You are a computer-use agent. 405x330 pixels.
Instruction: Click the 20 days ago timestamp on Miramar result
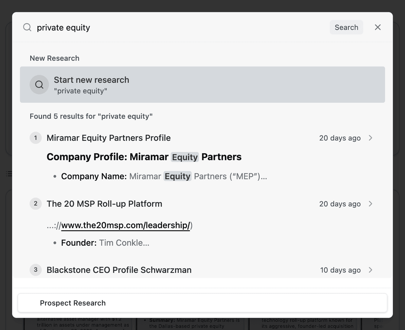[340, 138]
